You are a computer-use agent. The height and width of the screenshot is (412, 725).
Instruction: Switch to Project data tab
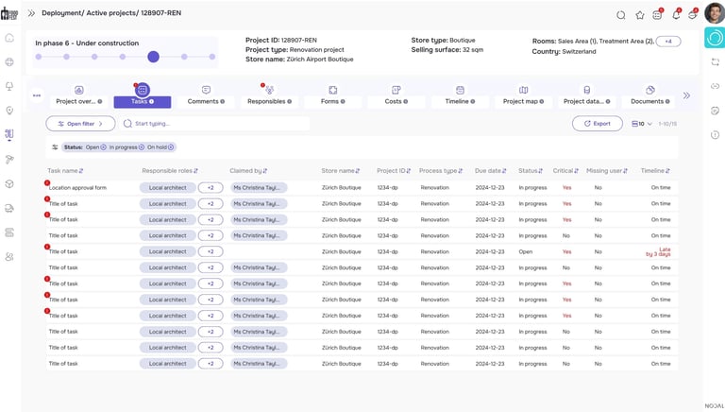pyautogui.click(x=587, y=95)
